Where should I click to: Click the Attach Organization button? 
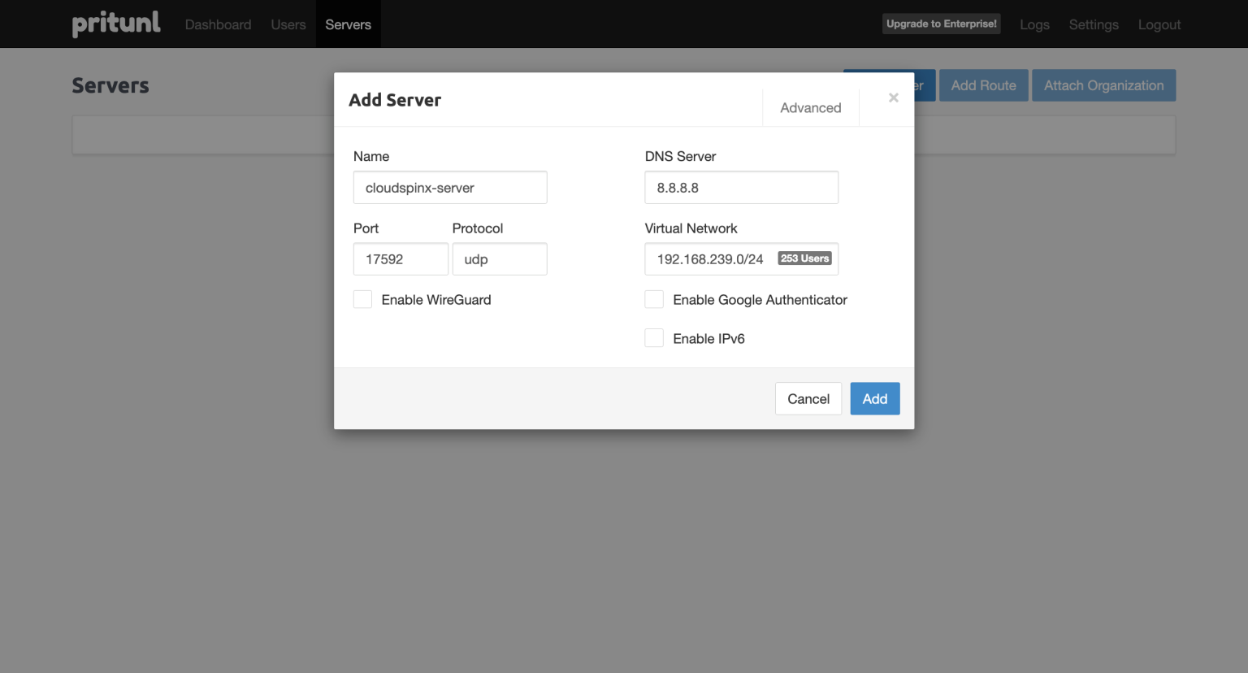click(1103, 85)
